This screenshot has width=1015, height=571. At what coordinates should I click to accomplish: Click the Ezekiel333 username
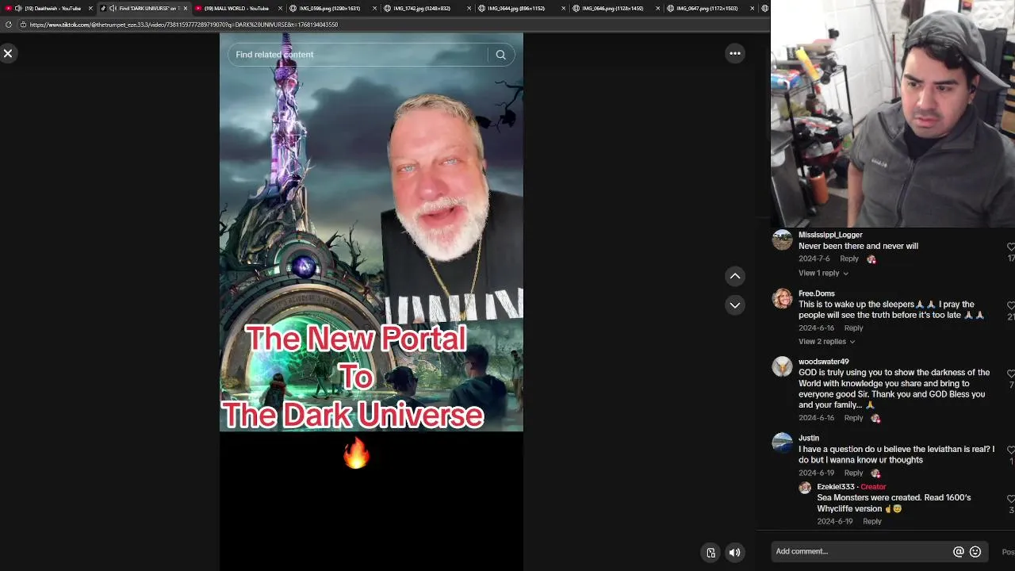pos(836,487)
